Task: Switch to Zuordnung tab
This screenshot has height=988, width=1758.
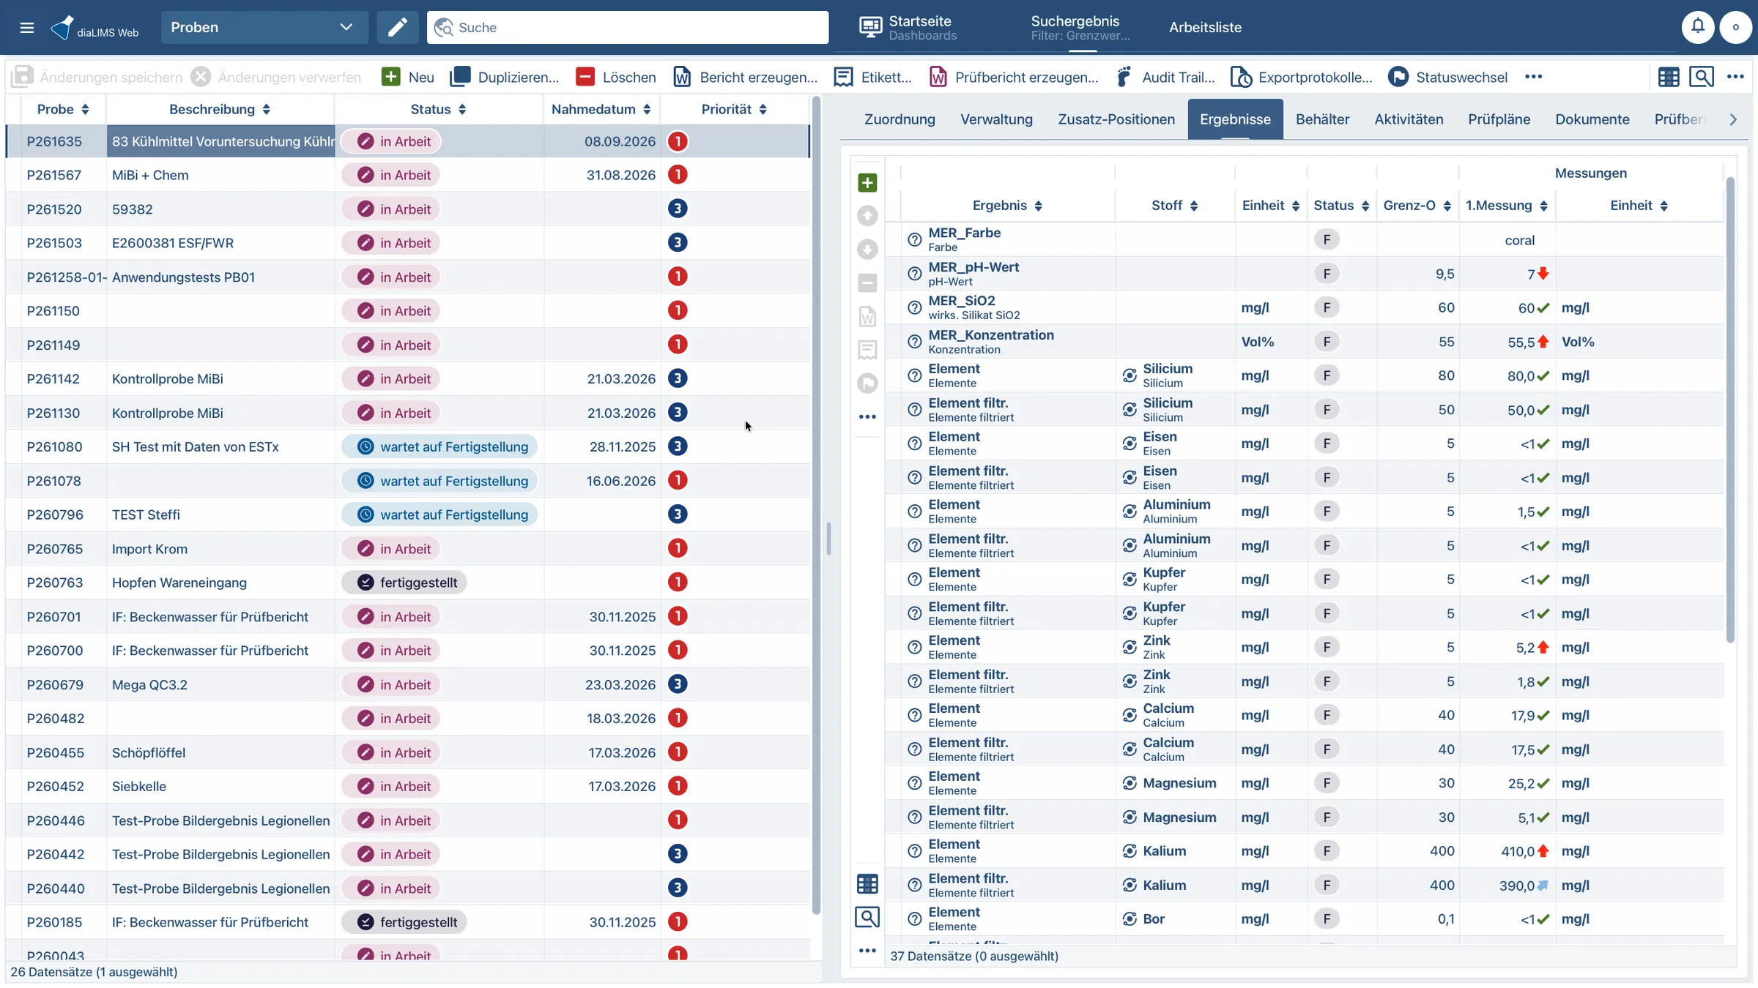Action: click(900, 119)
